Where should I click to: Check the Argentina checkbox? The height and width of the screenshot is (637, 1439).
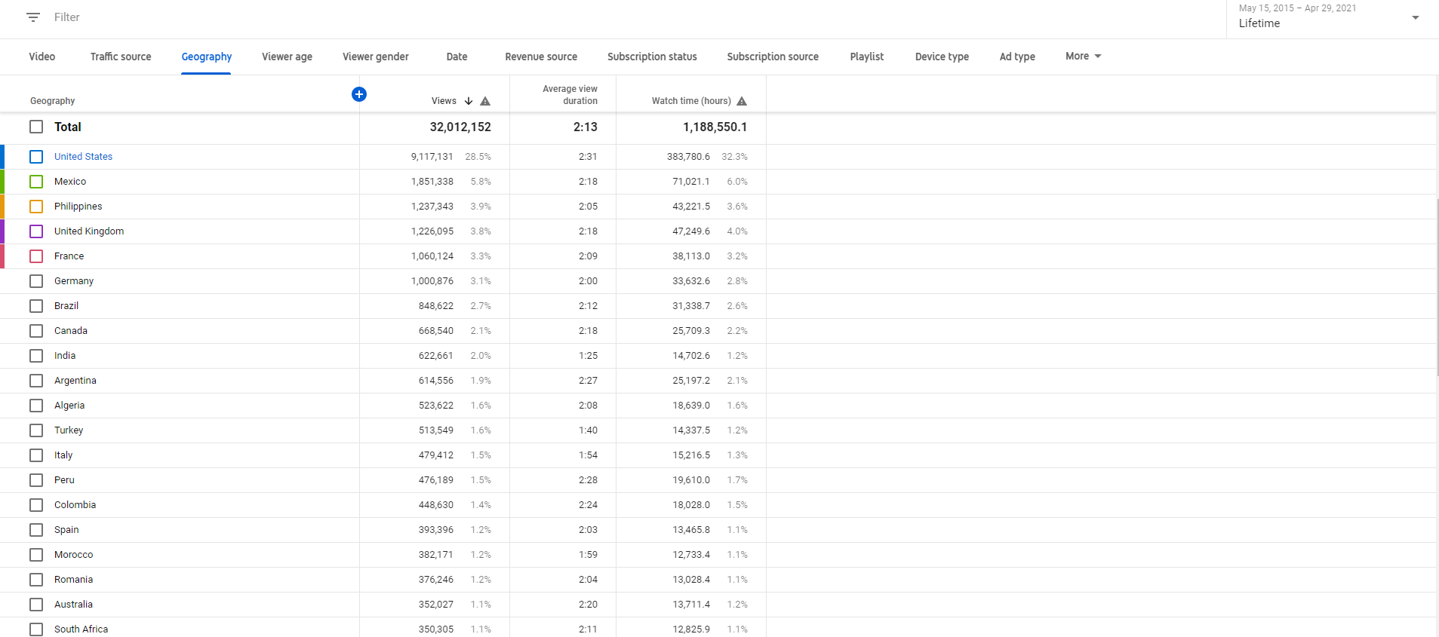(36, 381)
